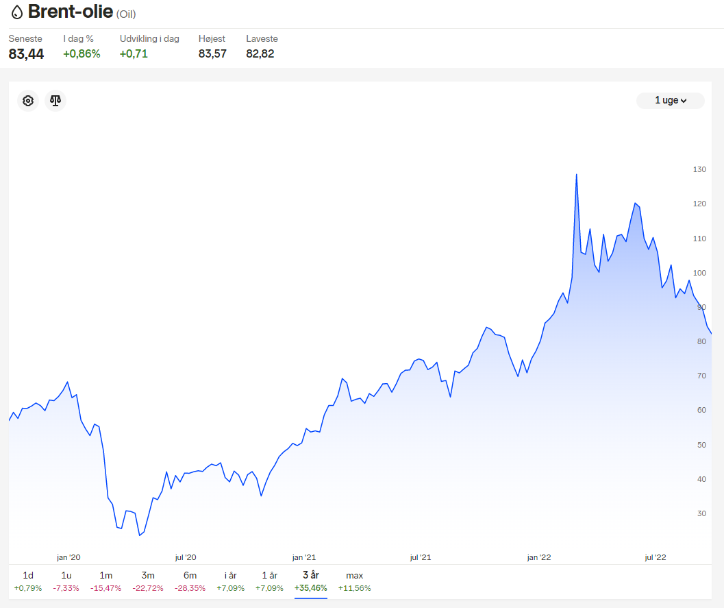Click the chart low point near 2020
Viewport: 724px width, 608px height.
tap(140, 535)
